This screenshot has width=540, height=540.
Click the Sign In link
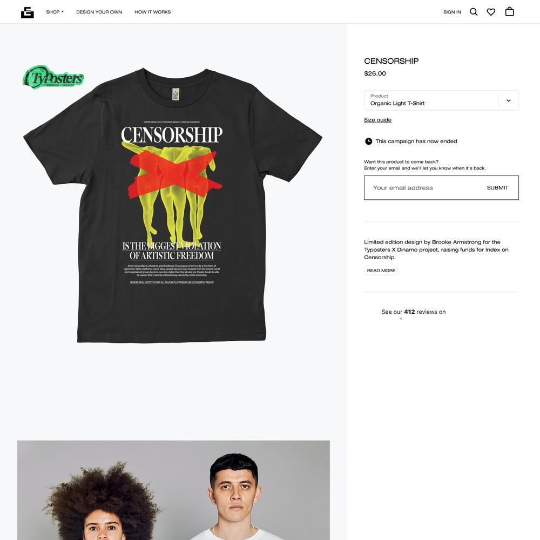(x=452, y=12)
